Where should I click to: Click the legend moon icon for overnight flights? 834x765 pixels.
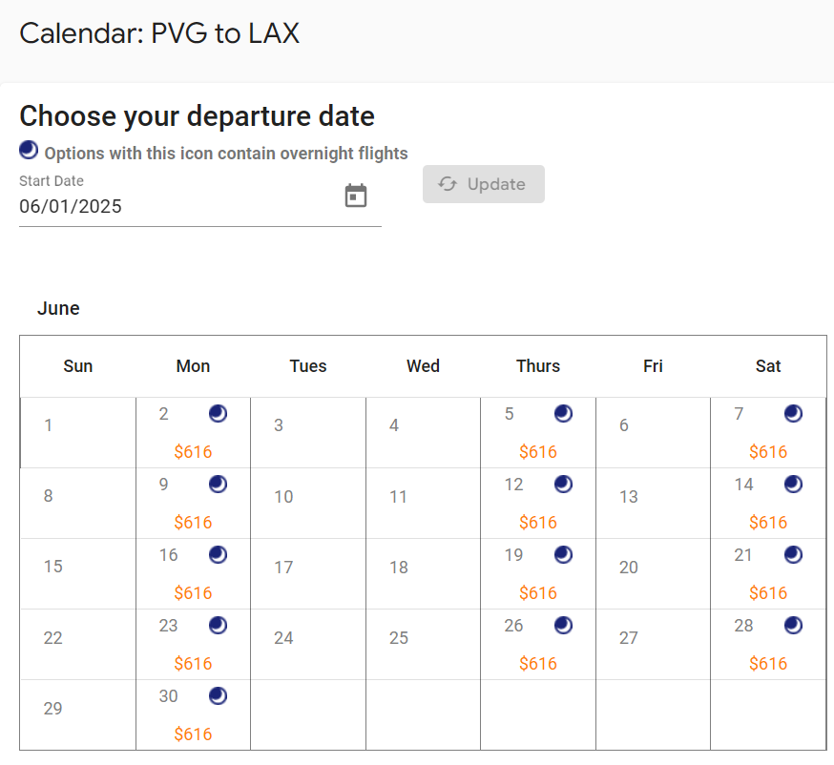29,151
